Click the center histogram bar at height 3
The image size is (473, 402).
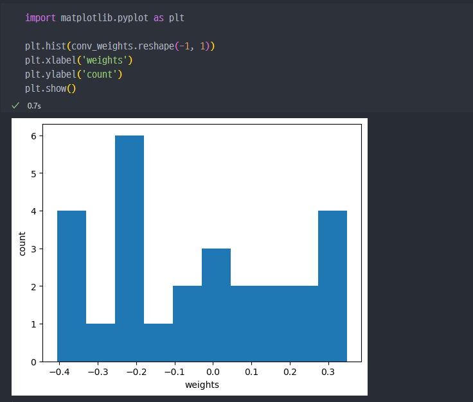pos(217,305)
